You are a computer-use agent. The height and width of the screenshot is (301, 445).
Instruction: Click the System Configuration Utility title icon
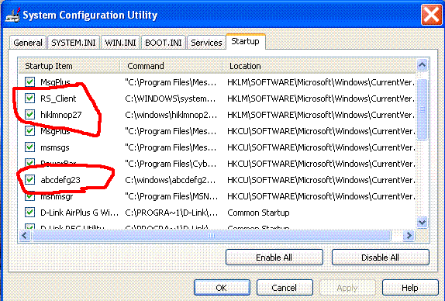click(12, 15)
